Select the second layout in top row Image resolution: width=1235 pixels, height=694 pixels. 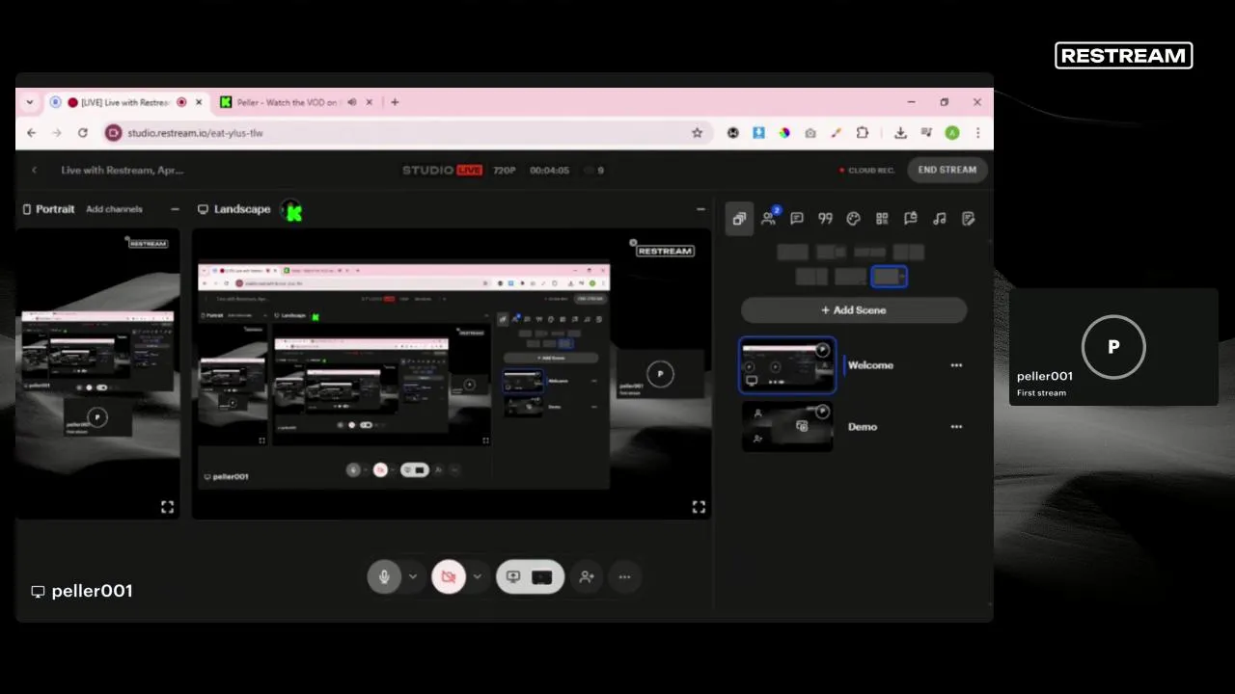[831, 253]
